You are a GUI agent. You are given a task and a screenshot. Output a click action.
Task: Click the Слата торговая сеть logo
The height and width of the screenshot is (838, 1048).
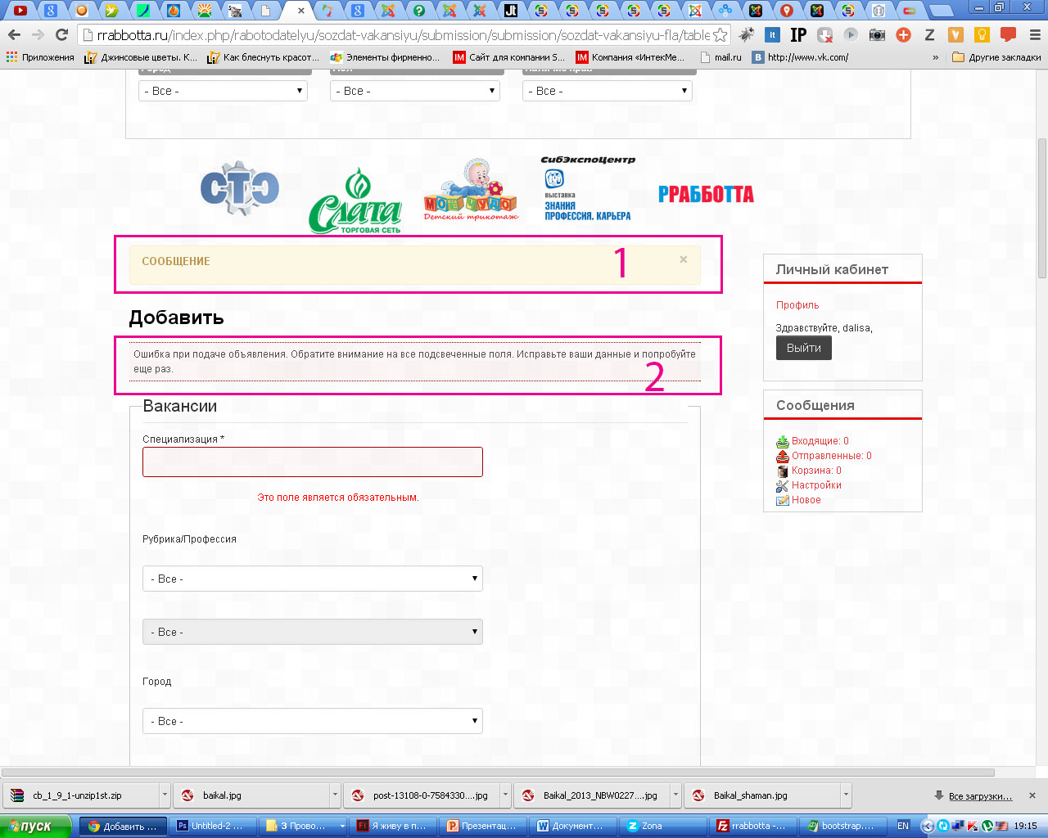355,201
